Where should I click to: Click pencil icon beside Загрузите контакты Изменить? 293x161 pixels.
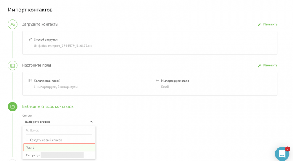[x=259, y=24]
